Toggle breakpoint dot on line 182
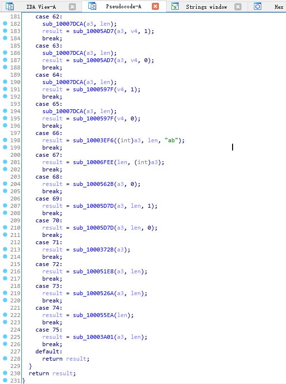 tap(5, 23)
